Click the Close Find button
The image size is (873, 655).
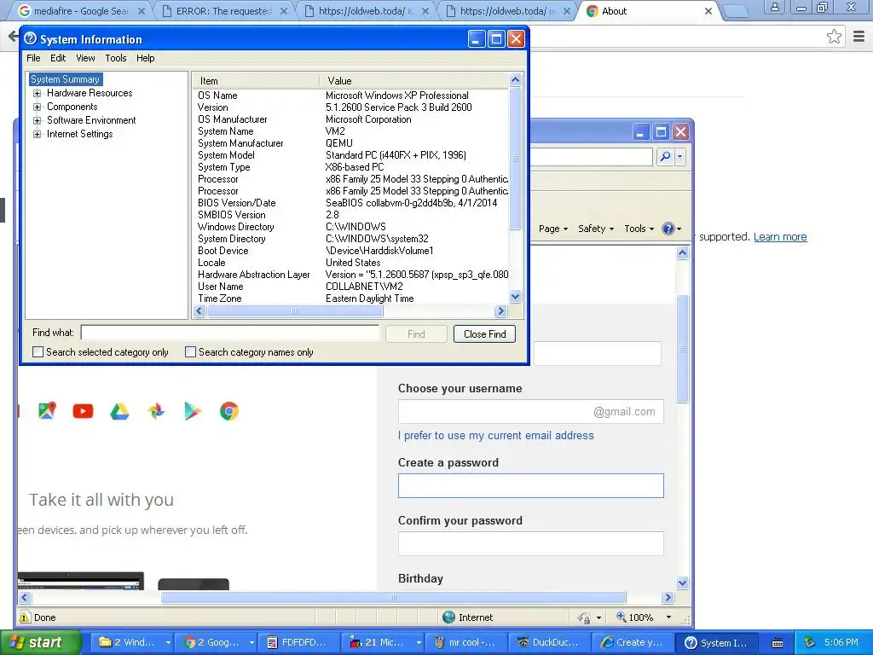coord(484,334)
